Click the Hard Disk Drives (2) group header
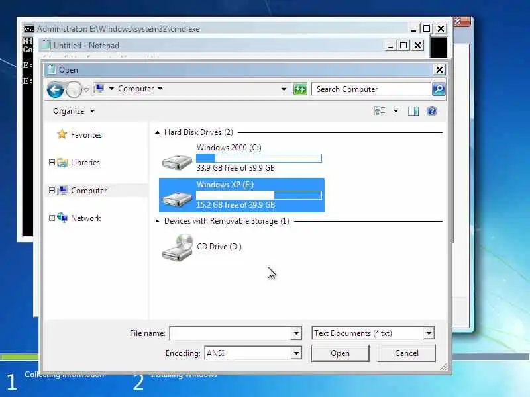 pos(198,132)
